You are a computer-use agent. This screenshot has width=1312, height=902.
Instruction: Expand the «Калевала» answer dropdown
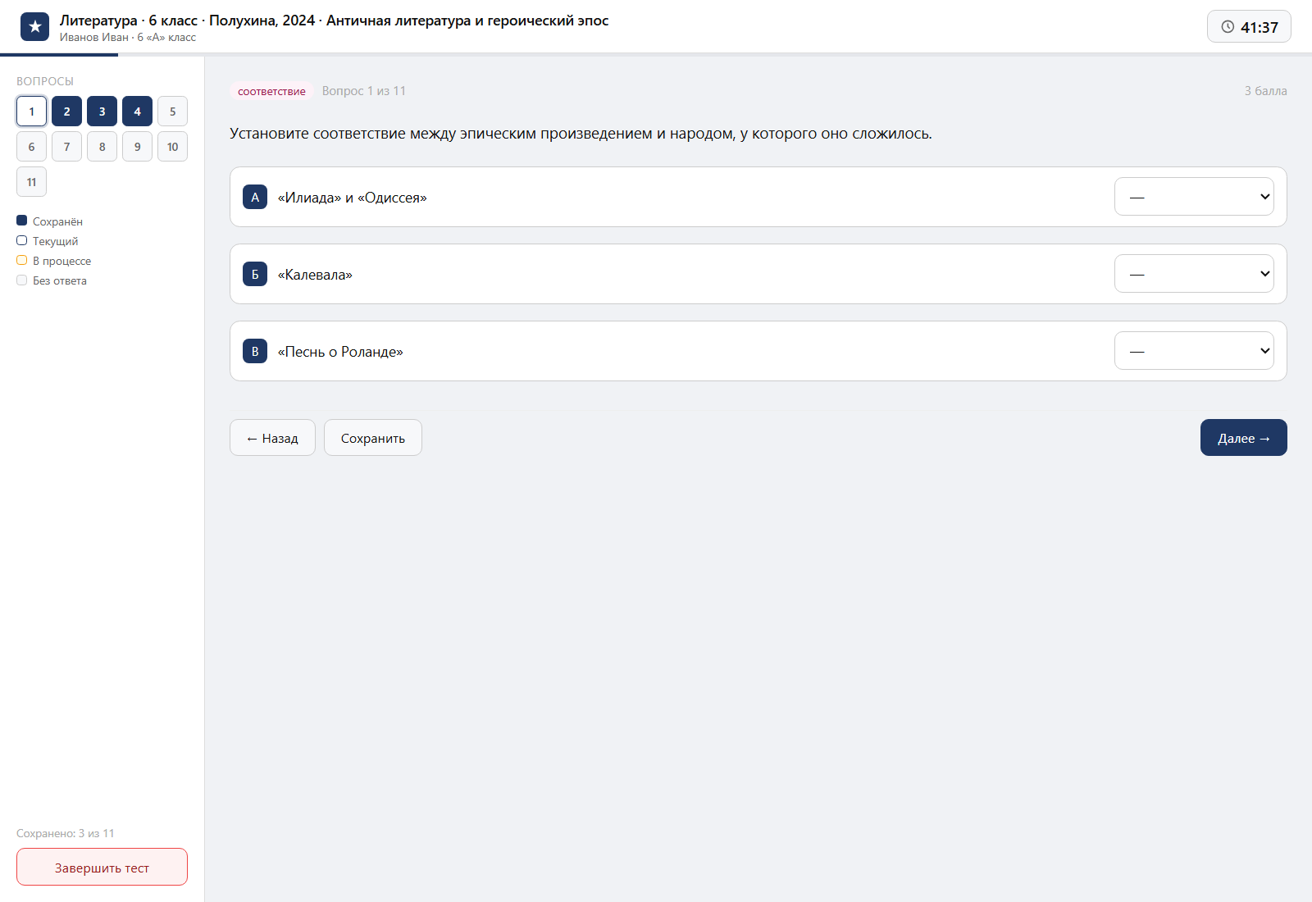click(x=1194, y=274)
